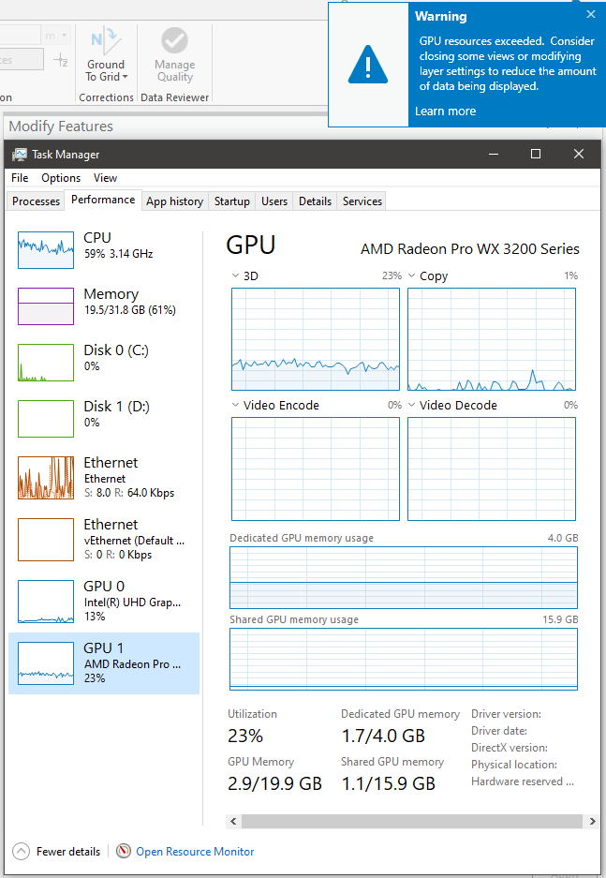
Task: Dismiss the GPU resources warning notification
Action: 590,14
